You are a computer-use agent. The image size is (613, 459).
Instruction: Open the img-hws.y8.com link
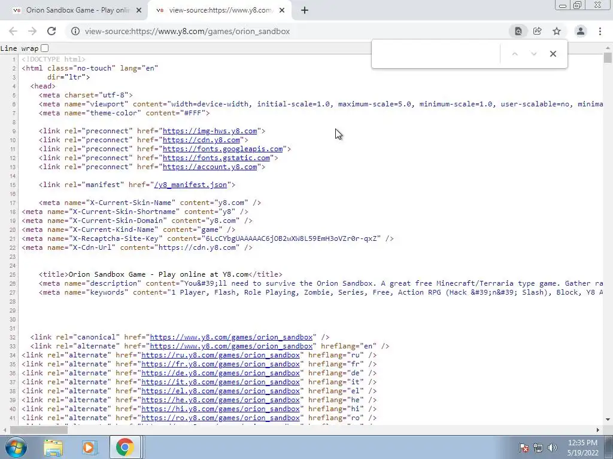click(x=210, y=131)
